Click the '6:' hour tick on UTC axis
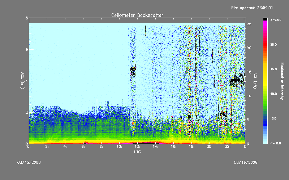289x180 pixels. [83, 147]
